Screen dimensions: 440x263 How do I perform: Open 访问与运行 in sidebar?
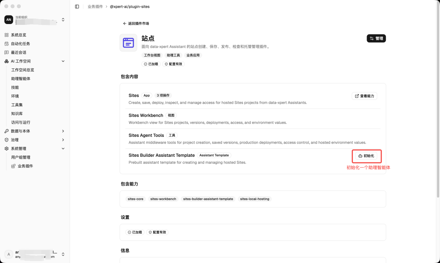tap(21, 122)
